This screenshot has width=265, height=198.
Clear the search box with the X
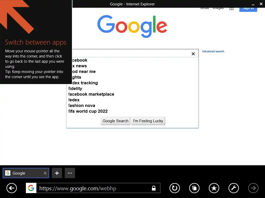click(x=193, y=54)
